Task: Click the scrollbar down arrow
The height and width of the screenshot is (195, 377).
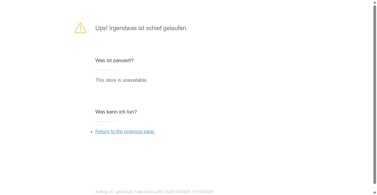Action: point(375,193)
